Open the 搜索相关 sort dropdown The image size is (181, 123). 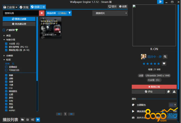[110, 13]
